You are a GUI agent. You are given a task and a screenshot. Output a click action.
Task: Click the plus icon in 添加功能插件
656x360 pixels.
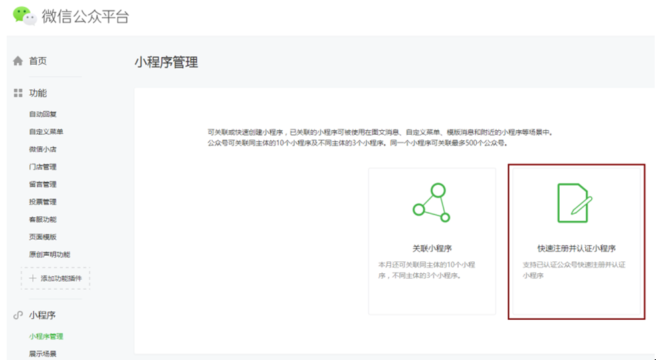[33, 279]
